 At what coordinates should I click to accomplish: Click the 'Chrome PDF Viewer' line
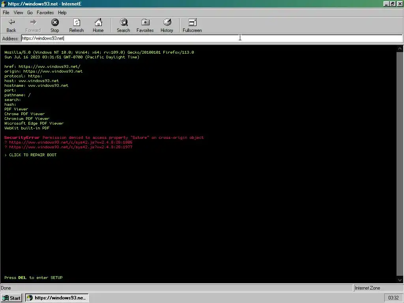24,114
